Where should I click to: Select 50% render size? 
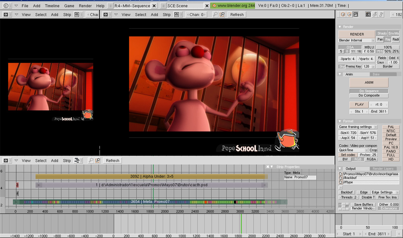pyautogui.click(x=388, y=52)
